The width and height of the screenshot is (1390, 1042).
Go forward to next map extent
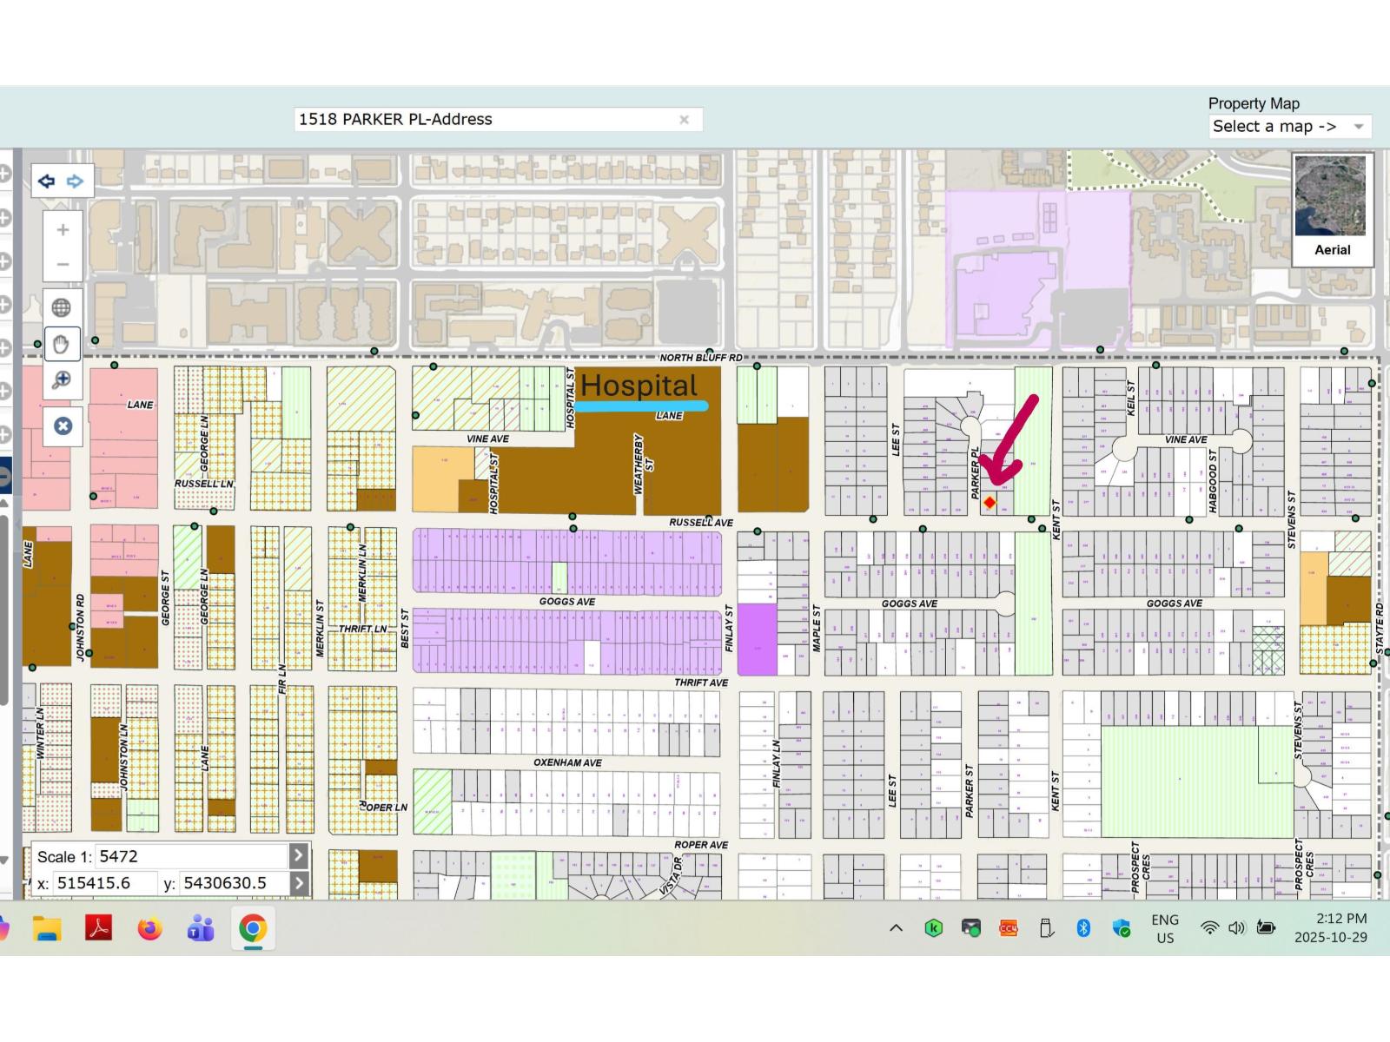(75, 181)
